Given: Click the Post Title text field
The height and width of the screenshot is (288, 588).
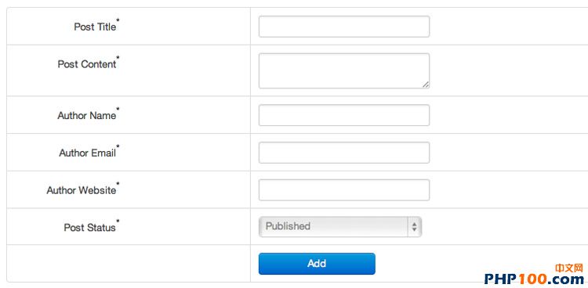Looking at the screenshot, I should click(344, 27).
